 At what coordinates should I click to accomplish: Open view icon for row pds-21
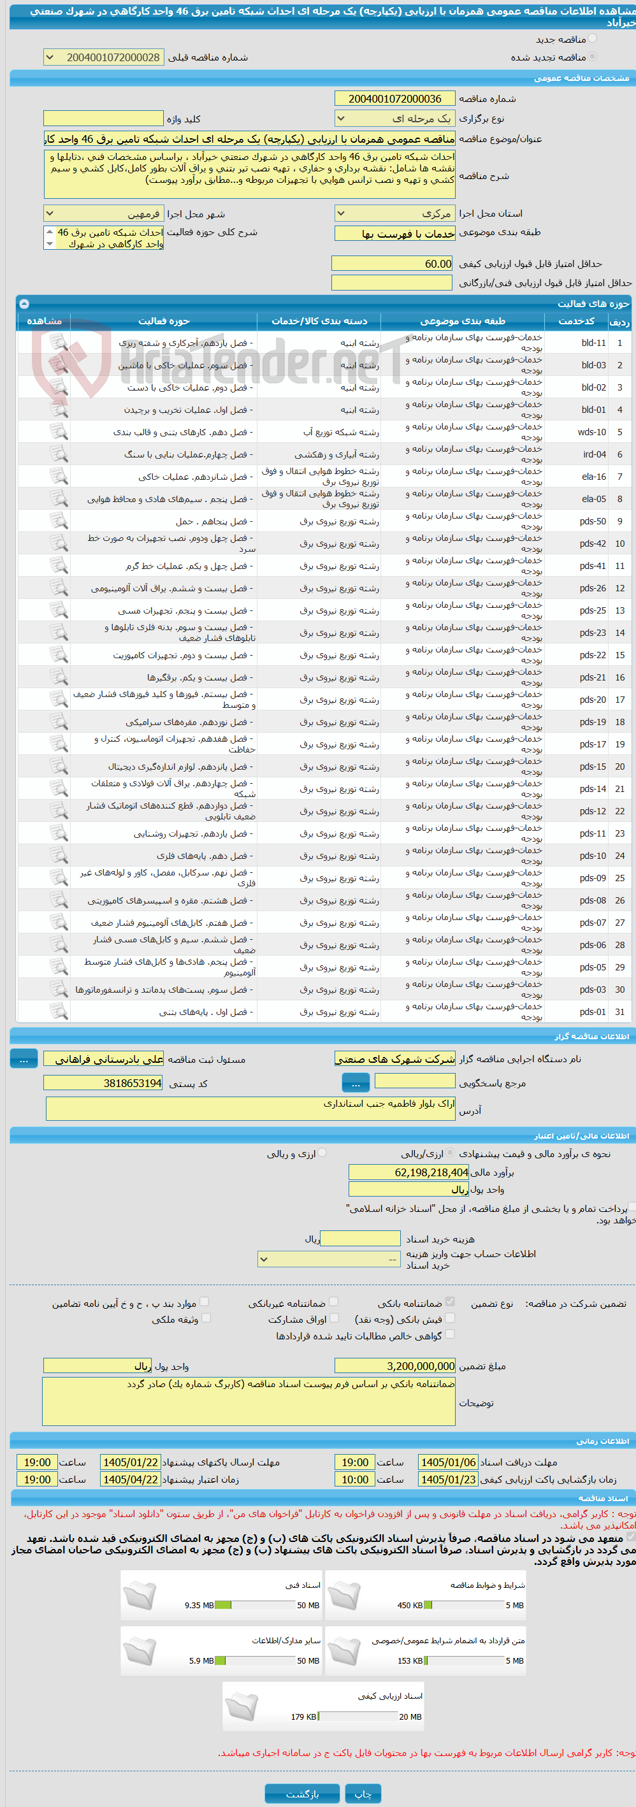point(59,677)
